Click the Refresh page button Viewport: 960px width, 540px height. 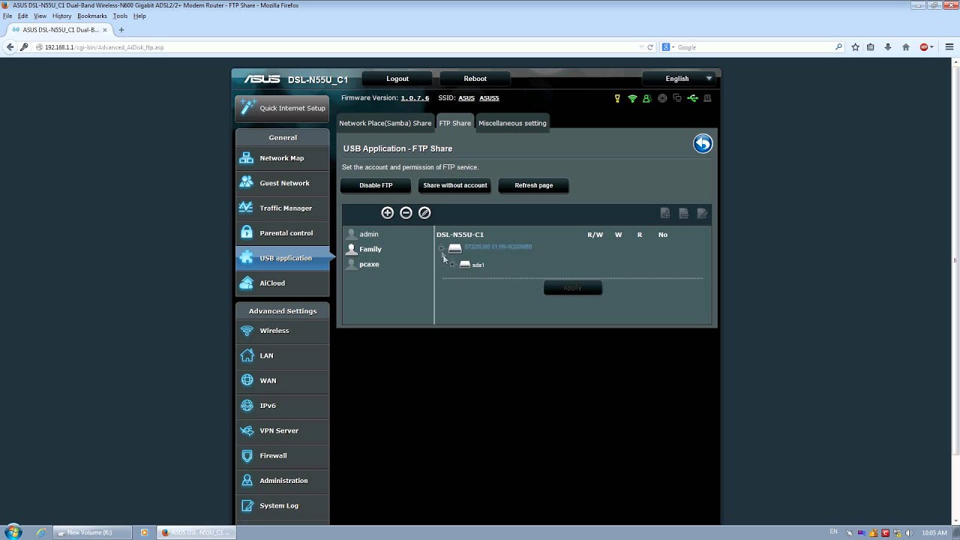534,185
